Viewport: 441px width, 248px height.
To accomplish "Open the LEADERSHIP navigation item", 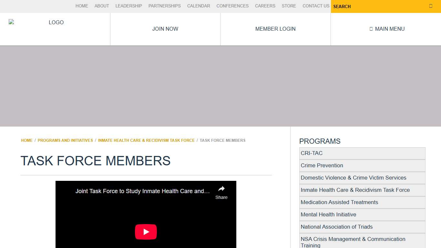I will (128, 6).
